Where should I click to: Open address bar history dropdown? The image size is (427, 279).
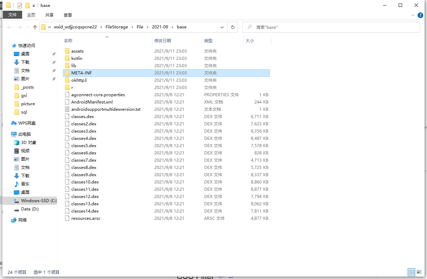click(222, 27)
